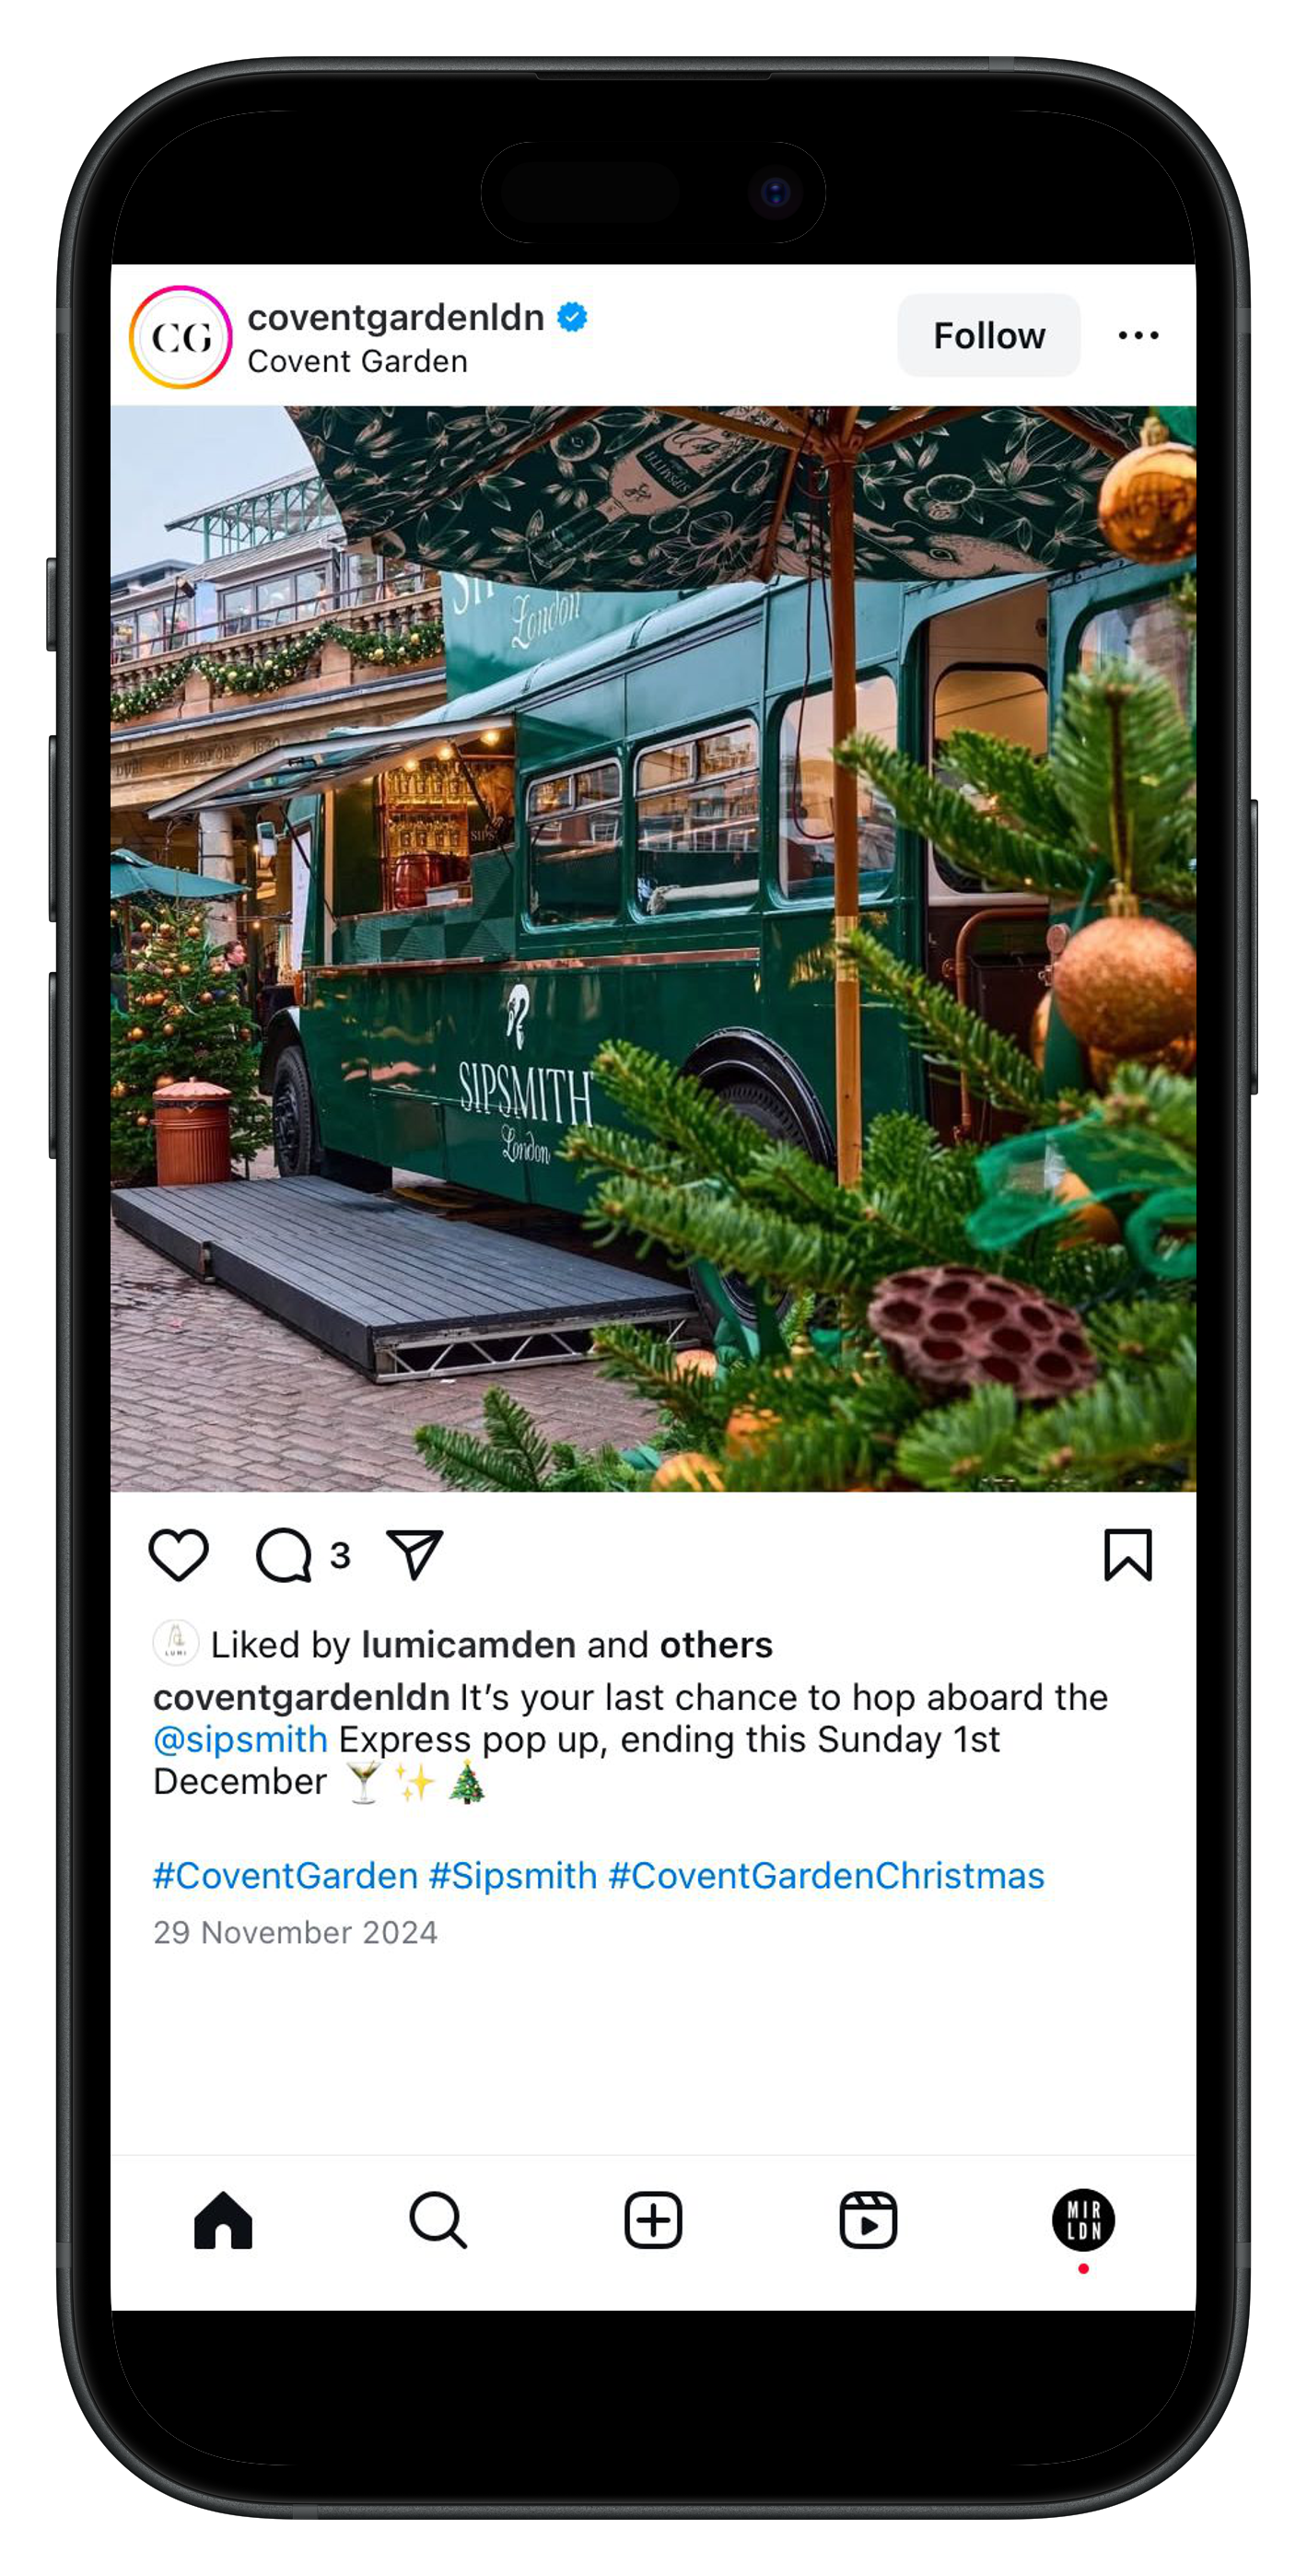Screen dimensions: 1307x2576
Task: Open the #CoventGardenChristmas hashtag
Action: click(x=826, y=1875)
